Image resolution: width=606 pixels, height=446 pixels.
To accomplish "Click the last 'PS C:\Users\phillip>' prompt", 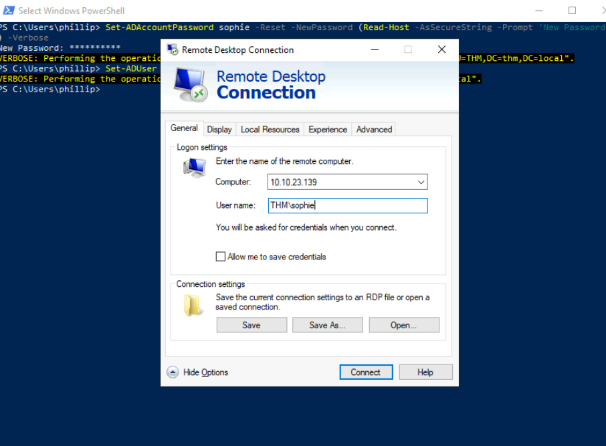I will tap(50, 90).
